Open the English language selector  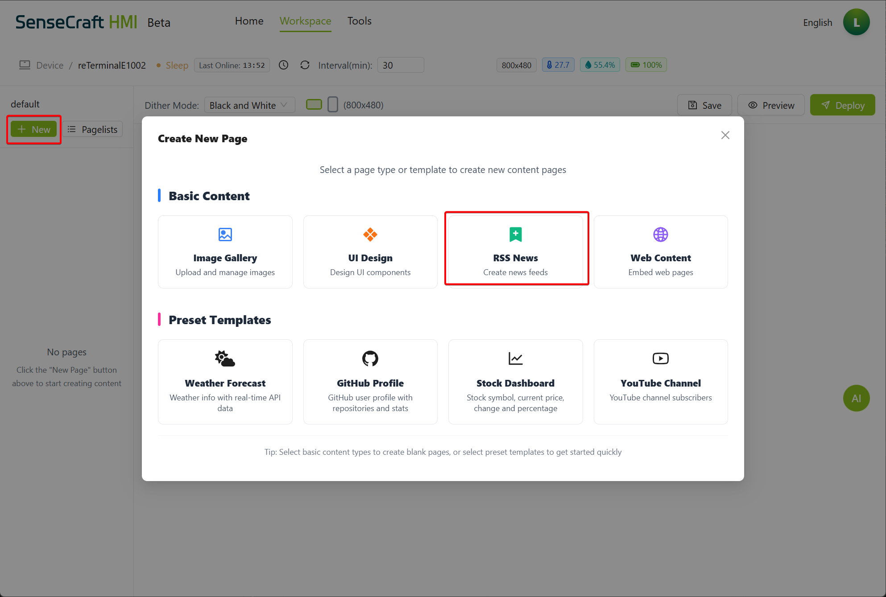(x=817, y=22)
